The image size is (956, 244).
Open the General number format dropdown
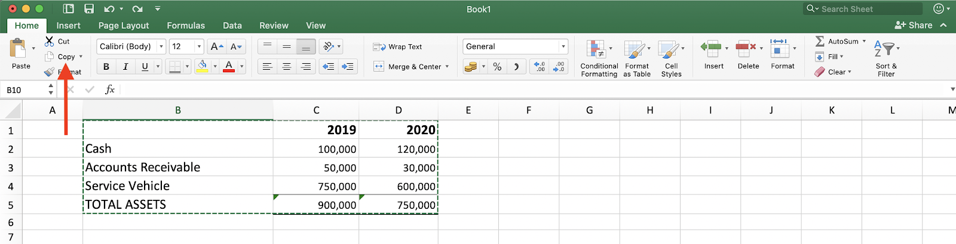point(563,47)
